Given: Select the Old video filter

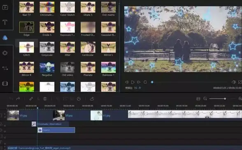Looking at the screenshot, I should (67, 67).
